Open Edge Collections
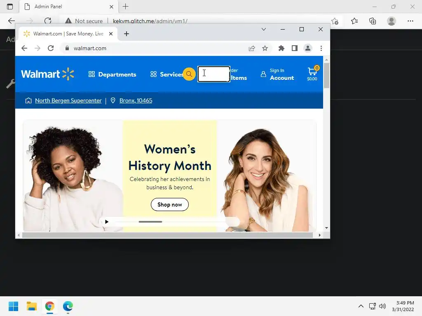Screen dimensions: 422x316 click(373, 21)
